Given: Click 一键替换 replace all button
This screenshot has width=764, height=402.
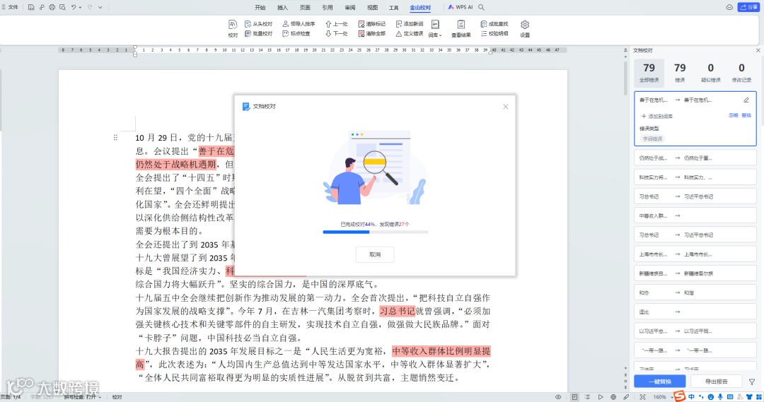Looking at the screenshot, I should coord(660,382).
